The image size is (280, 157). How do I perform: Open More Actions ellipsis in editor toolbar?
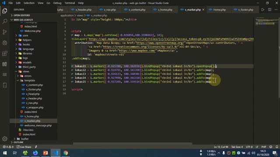coord(276,10)
